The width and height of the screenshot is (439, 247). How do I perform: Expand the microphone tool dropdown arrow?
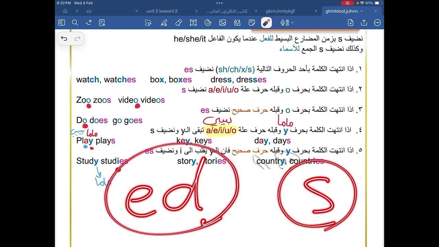tap(292, 23)
